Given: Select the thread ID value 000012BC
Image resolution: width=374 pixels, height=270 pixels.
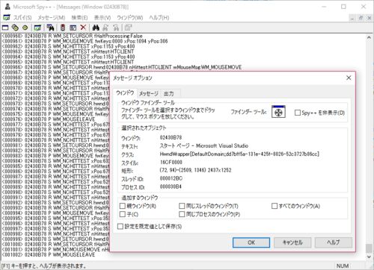Looking at the screenshot, I should click(x=171, y=178).
